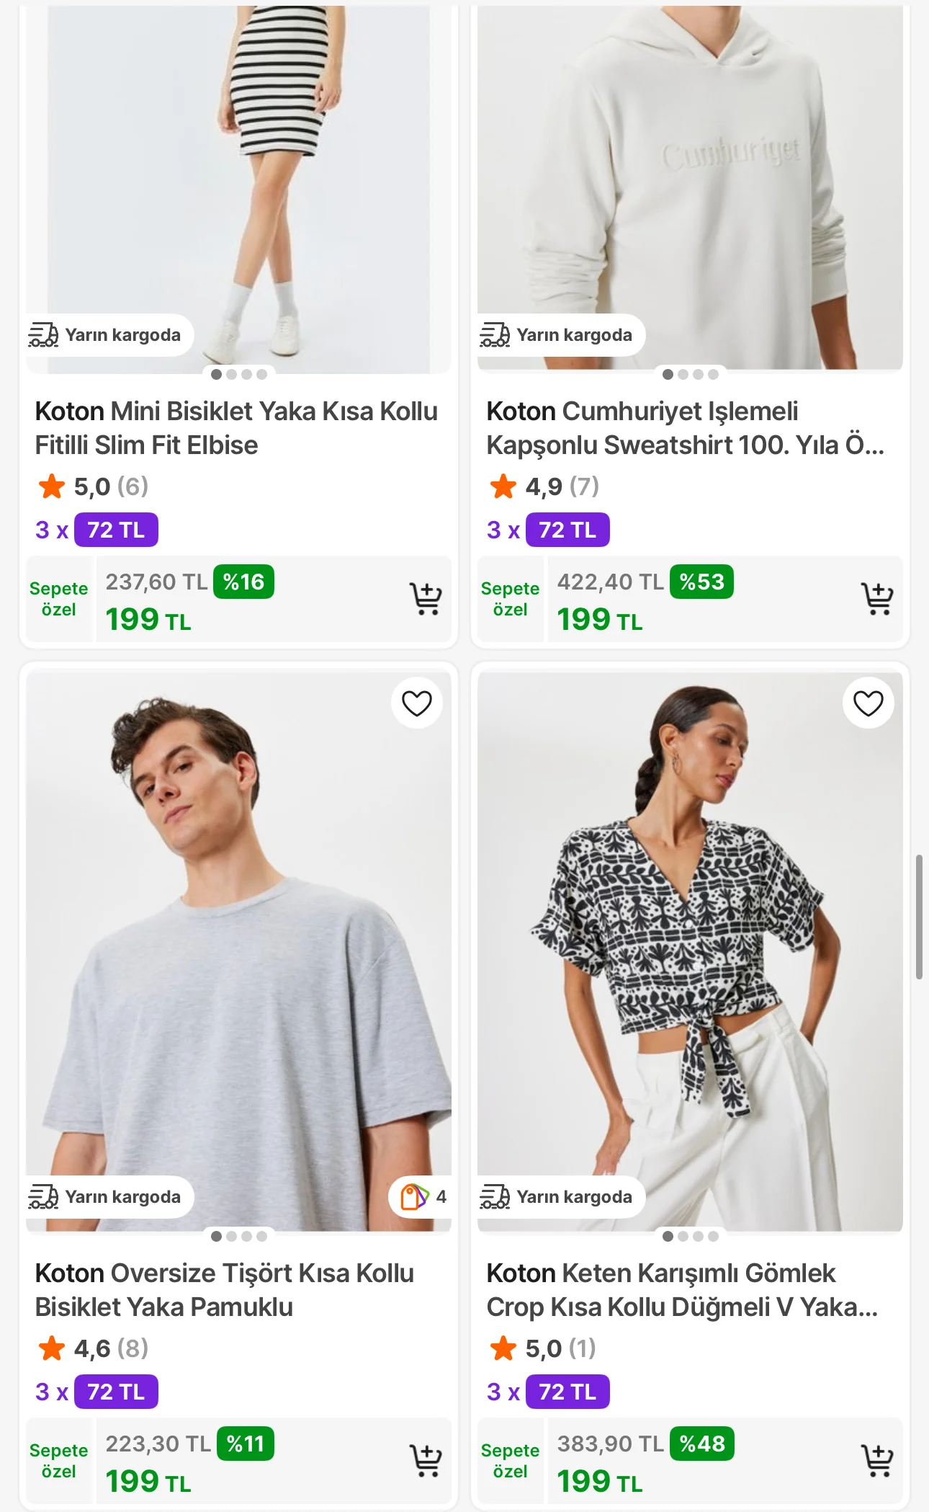This screenshot has width=929, height=1512.
Task: Open Koton Cumhuriyet İşlemeli Sweatshirt title
Action: (x=684, y=428)
